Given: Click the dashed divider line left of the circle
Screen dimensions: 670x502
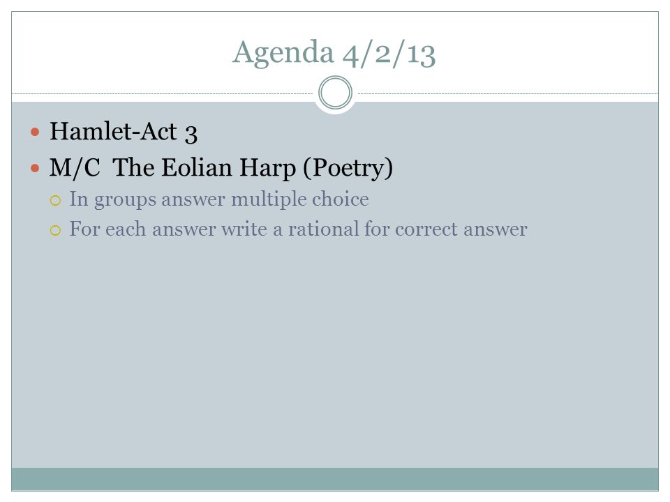Looking at the screenshot, I should coord(163,93).
